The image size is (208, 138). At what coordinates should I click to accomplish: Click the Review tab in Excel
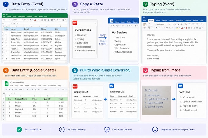[x=40, y=16]
